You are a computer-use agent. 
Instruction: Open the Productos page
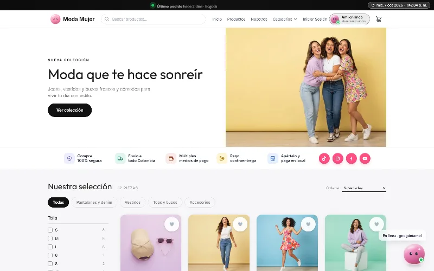coord(236,19)
